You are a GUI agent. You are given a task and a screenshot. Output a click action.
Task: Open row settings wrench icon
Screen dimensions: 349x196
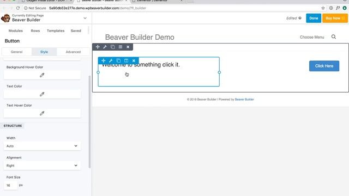click(105, 47)
